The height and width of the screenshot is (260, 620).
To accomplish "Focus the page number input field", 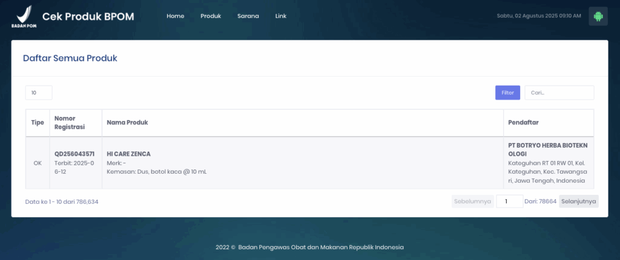I will (510, 201).
